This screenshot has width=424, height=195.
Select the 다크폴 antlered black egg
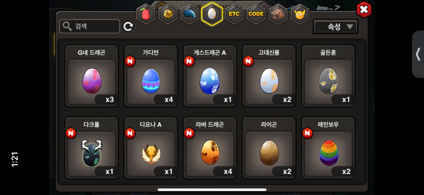(92, 148)
